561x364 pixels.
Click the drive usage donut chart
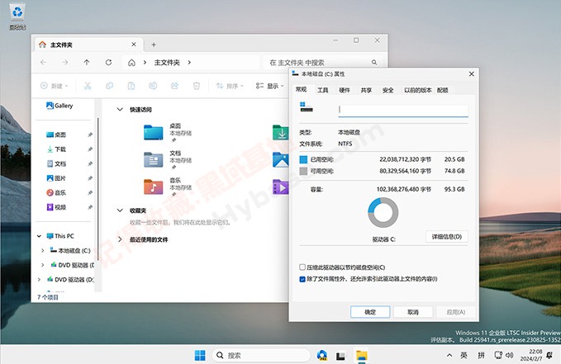click(383, 213)
